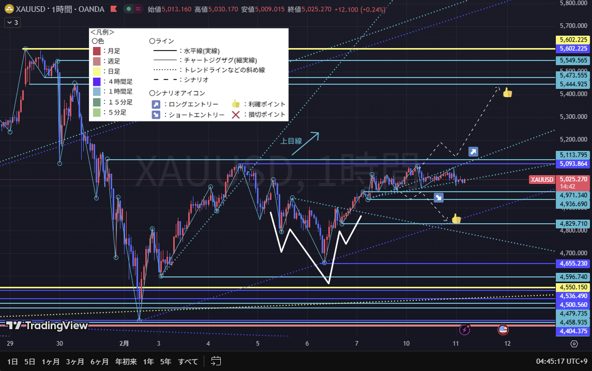Click the red flag icon beside OANDA
The height and width of the screenshot is (371, 592).
tap(114, 9)
